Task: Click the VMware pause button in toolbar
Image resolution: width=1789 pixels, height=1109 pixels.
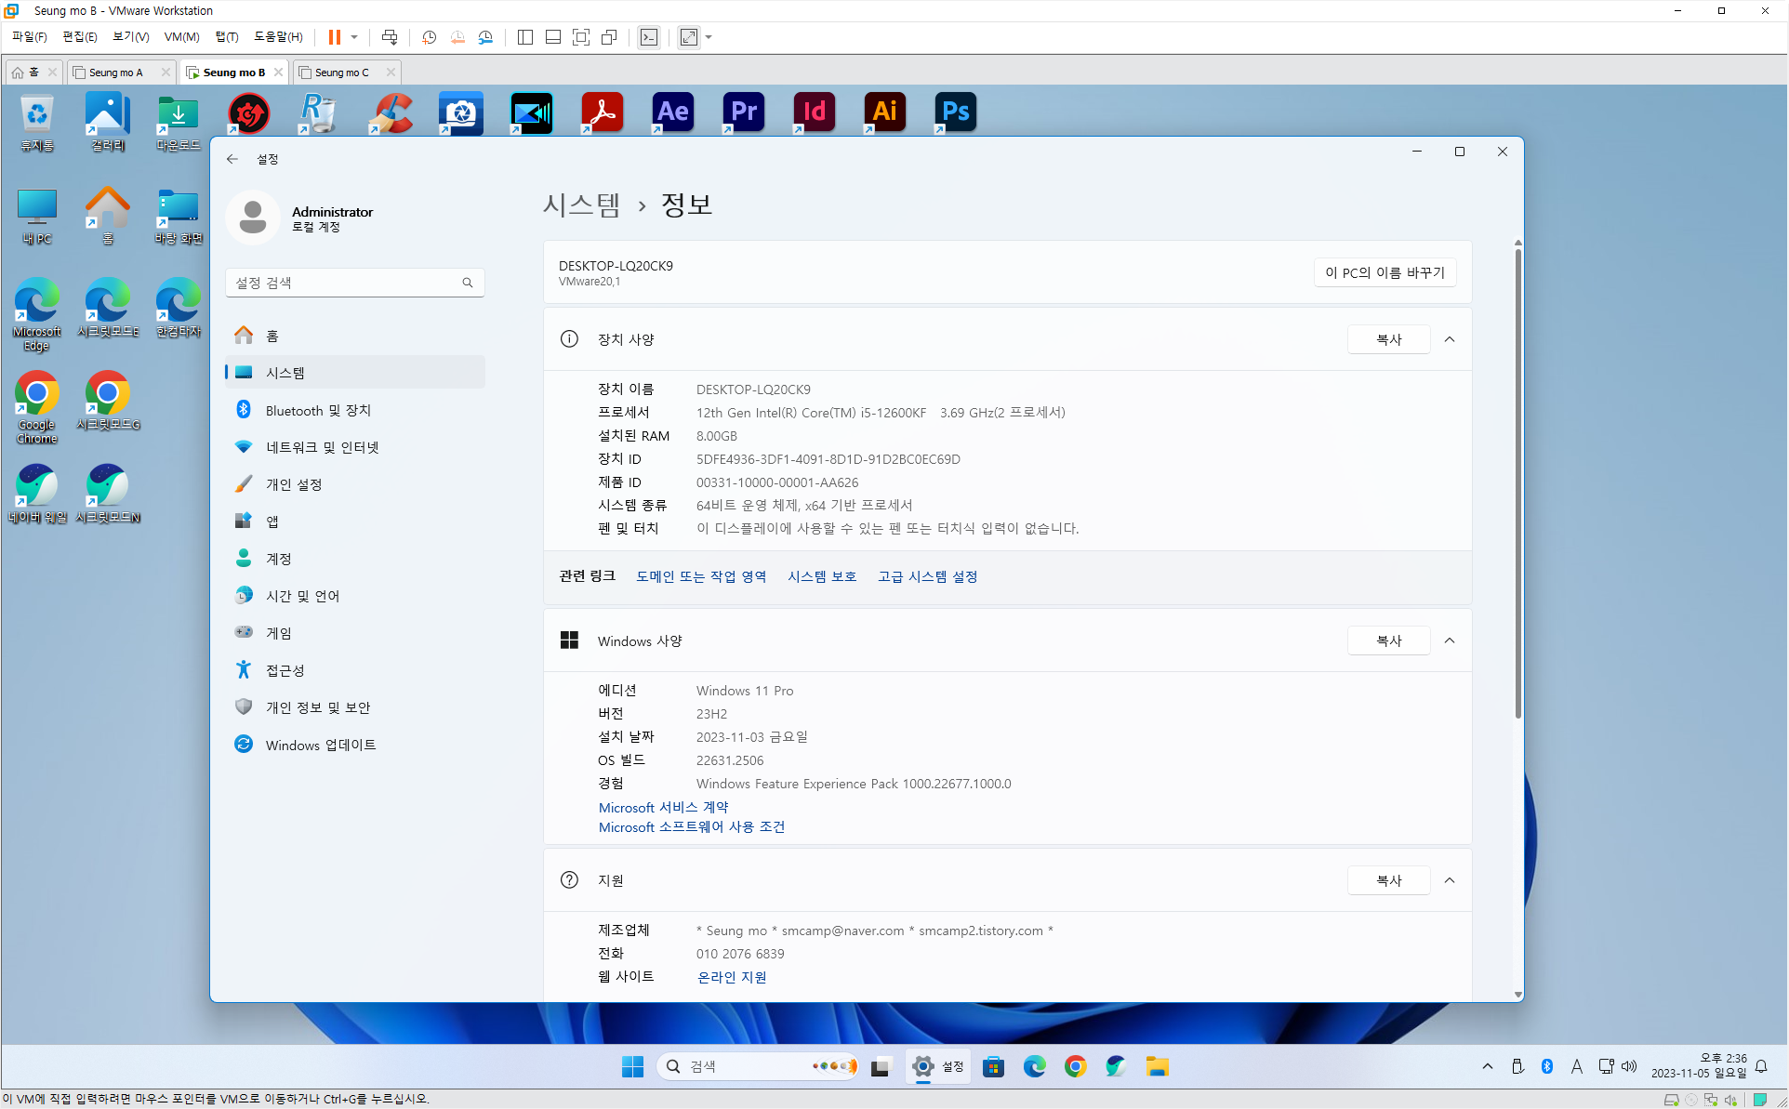Action: tap(334, 37)
